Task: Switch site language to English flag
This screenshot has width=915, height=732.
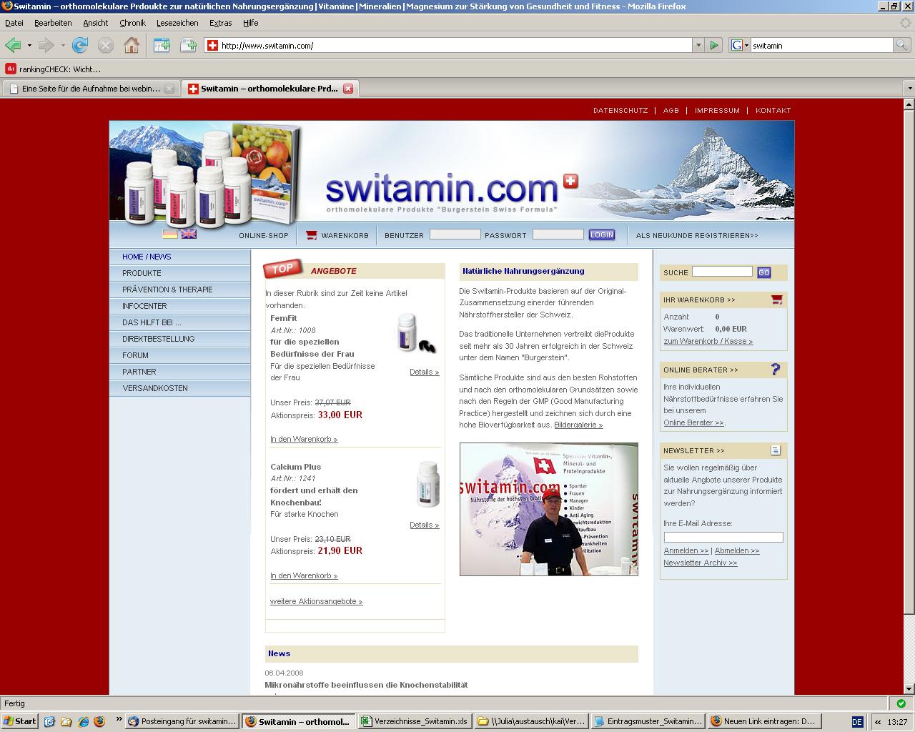Action: [x=189, y=234]
